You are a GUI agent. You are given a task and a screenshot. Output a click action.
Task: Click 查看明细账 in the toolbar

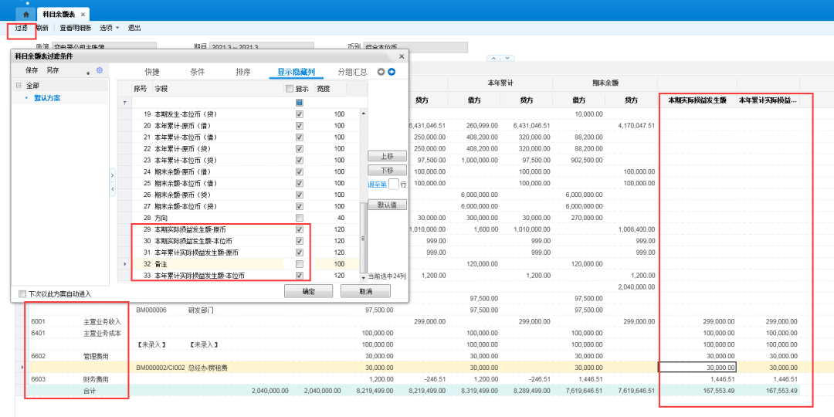(76, 28)
